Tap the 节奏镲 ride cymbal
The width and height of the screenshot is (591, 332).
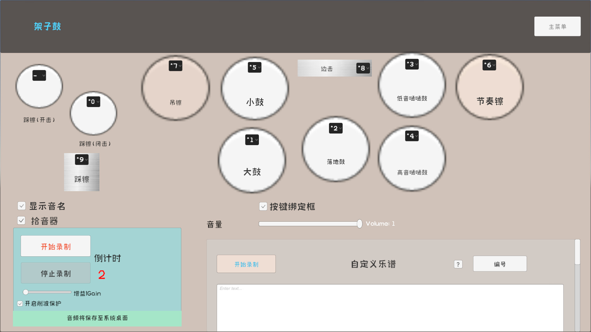tap(489, 89)
